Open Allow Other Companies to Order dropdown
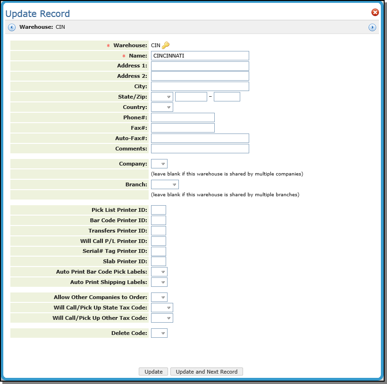The width and height of the screenshot is (387, 384). pyautogui.click(x=159, y=298)
